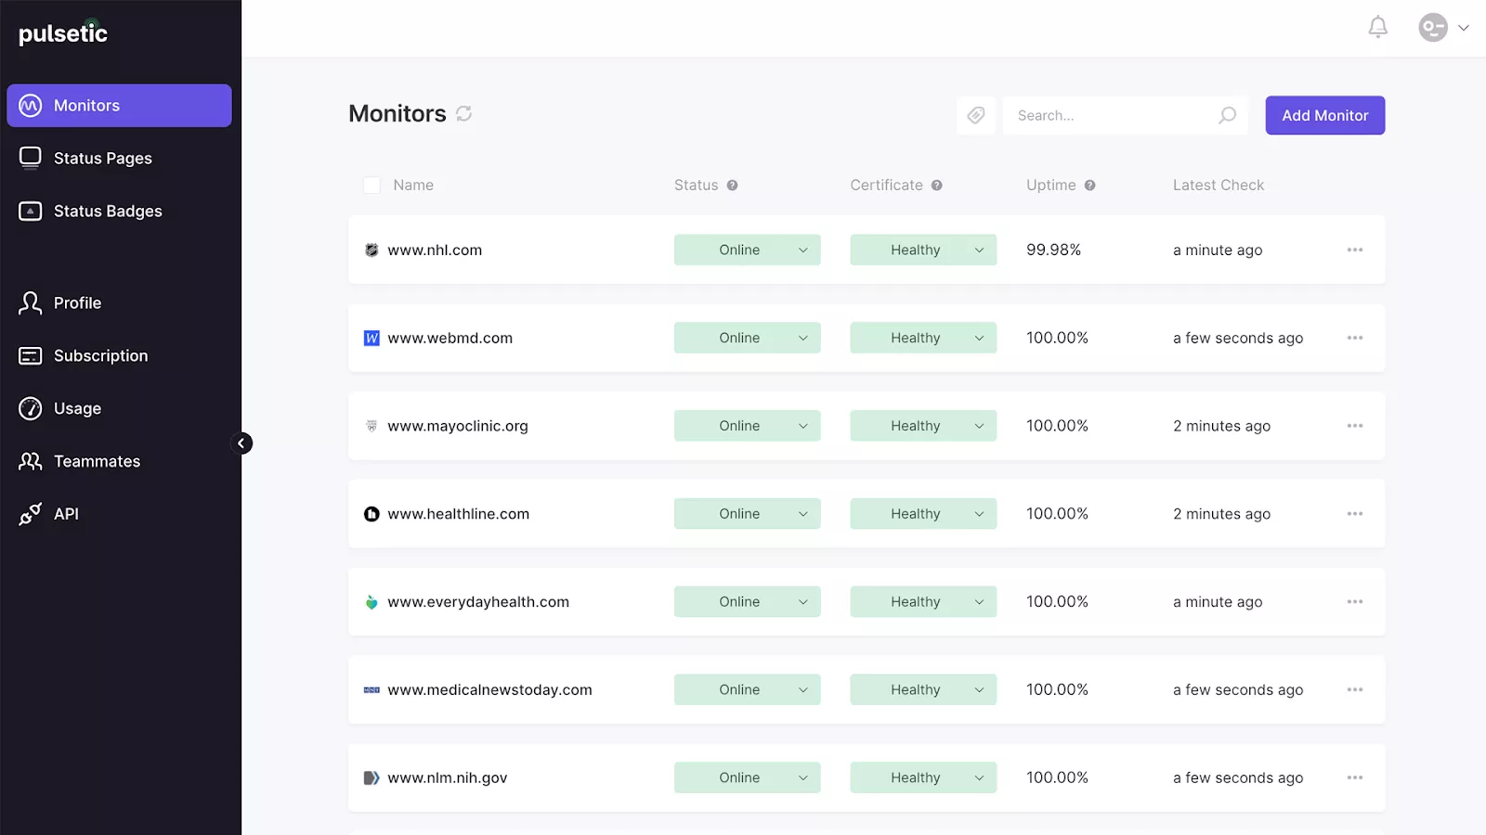Click the search magnifier icon
Viewport: 1486px width, 835px height.
(1227, 115)
